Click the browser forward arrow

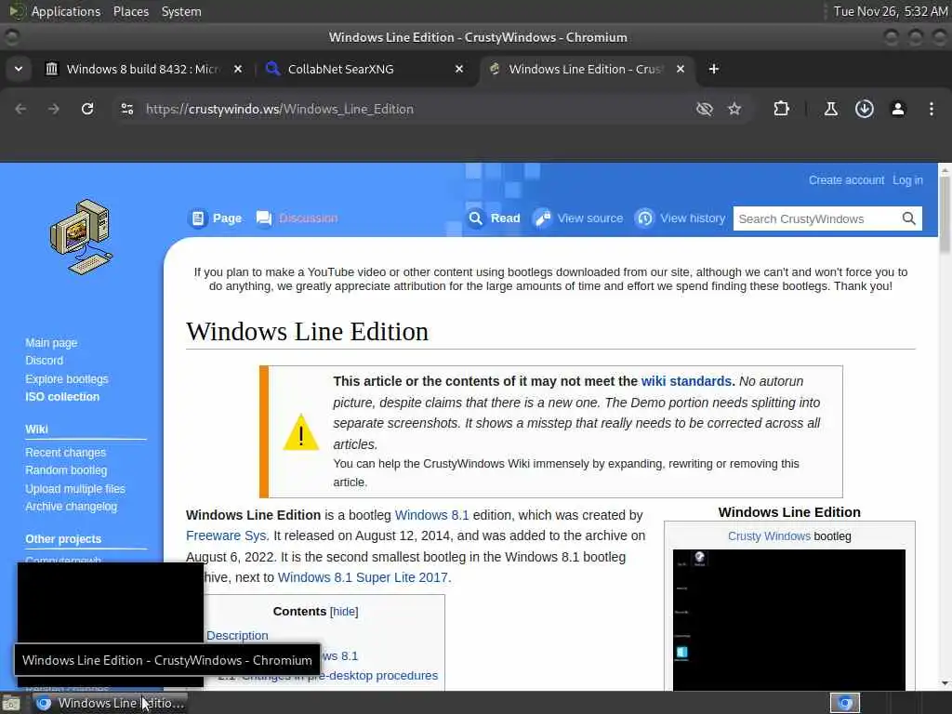click(x=54, y=110)
